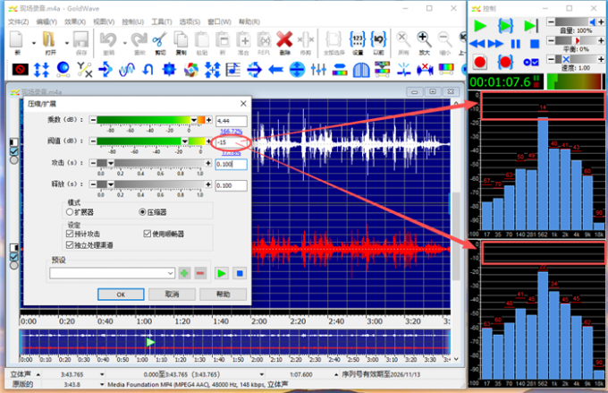
Task: Open the 效果(X) menu
Action: coord(74,21)
